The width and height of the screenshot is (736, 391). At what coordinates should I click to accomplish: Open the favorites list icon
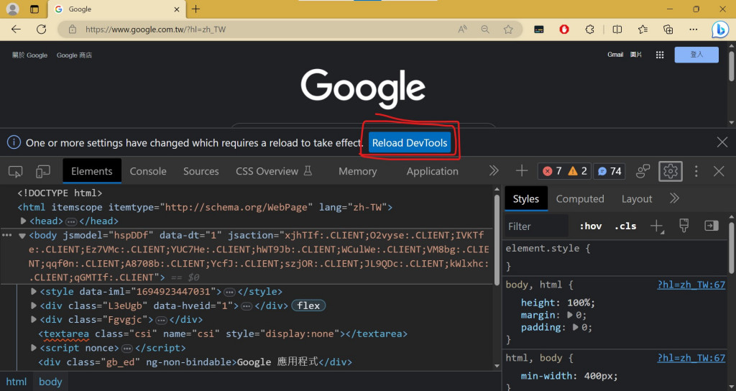click(643, 29)
